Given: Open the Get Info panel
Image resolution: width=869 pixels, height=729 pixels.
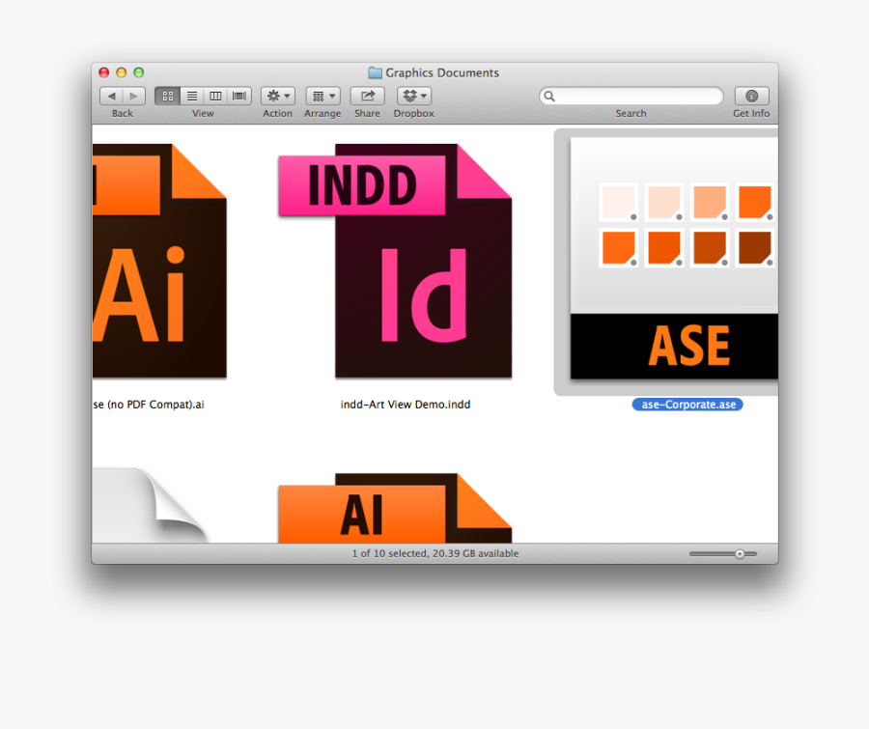Looking at the screenshot, I should 750,95.
